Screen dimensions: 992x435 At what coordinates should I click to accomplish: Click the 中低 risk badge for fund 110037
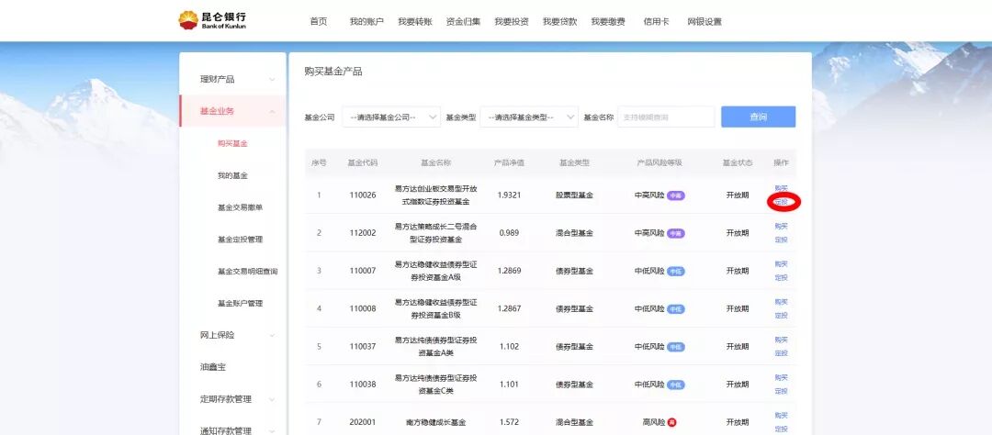coord(676,347)
